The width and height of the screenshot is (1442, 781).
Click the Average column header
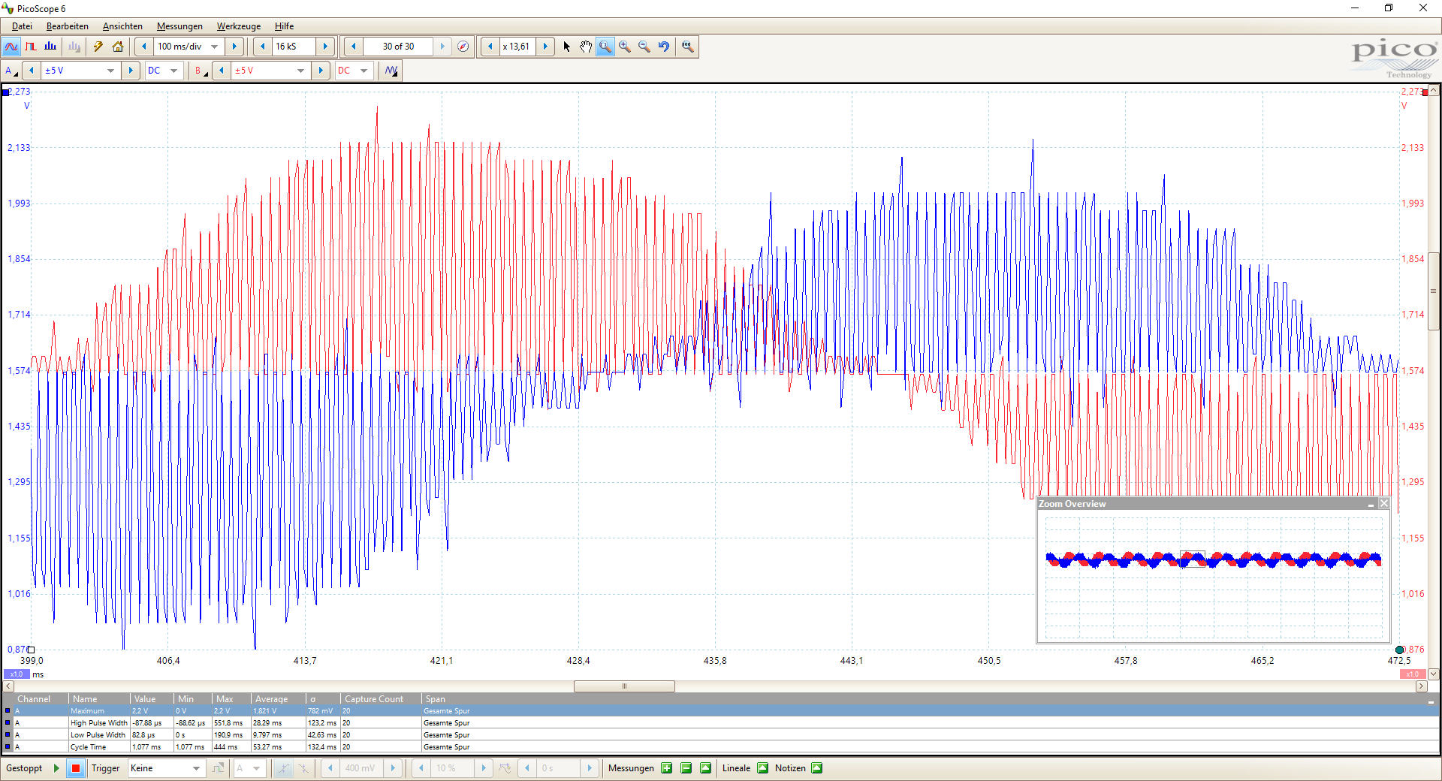point(278,699)
